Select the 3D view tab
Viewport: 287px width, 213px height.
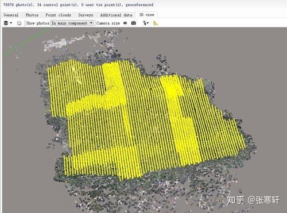point(146,14)
